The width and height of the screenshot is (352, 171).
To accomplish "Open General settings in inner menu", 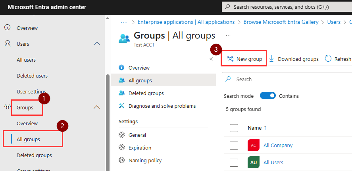I will pyautogui.click(x=137, y=135).
